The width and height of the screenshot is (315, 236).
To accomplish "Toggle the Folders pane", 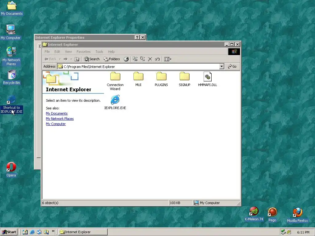I will (112, 59).
